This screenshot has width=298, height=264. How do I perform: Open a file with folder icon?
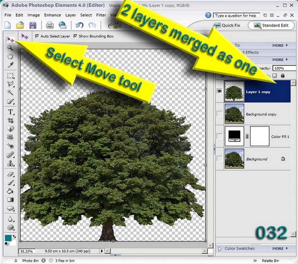tap(20, 26)
